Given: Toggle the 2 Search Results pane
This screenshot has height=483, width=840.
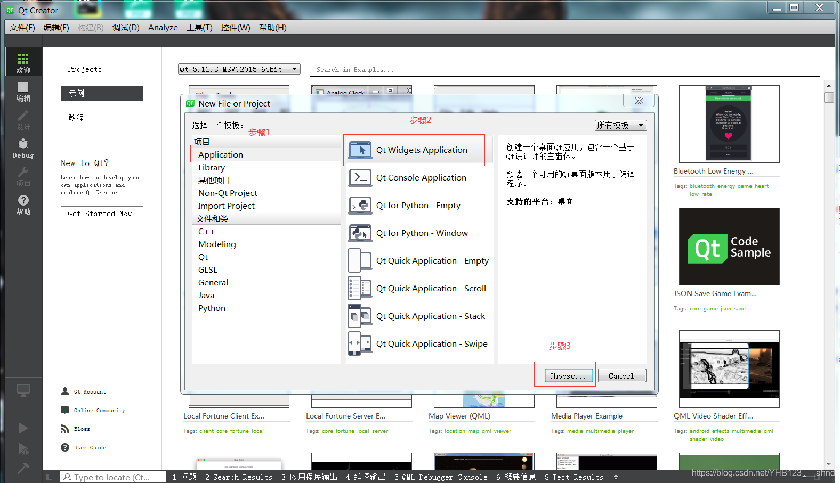Looking at the screenshot, I should point(239,477).
